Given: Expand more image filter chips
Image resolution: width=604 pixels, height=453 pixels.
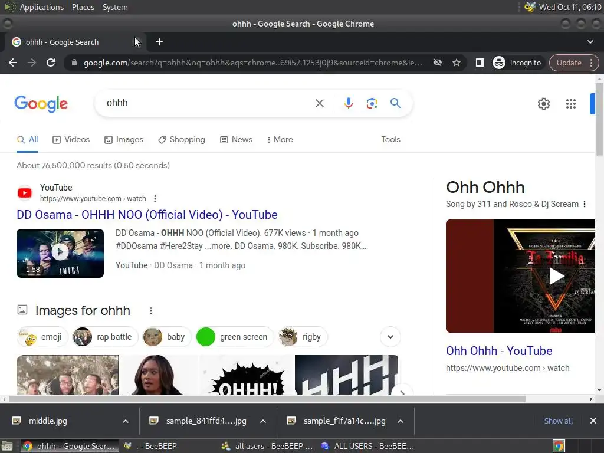Looking at the screenshot, I should click(390, 337).
